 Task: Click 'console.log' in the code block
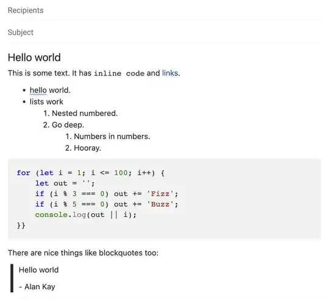pos(60,215)
